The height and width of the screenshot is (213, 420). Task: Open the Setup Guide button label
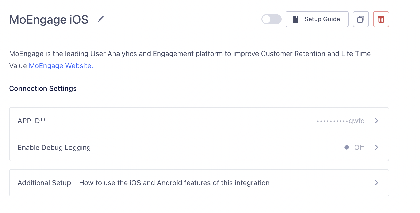coord(322,19)
